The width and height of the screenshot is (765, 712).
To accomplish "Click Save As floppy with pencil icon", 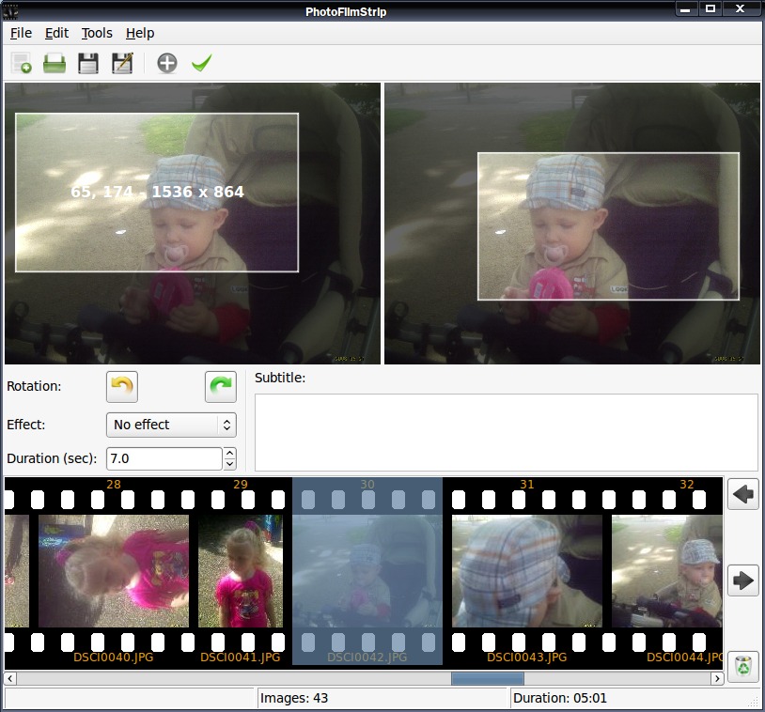I will 122,63.
